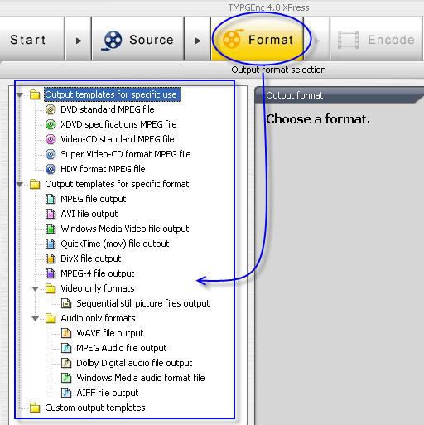
Task: Click the pink Video-CD standard disc icon
Action: pyautogui.click(x=51, y=139)
